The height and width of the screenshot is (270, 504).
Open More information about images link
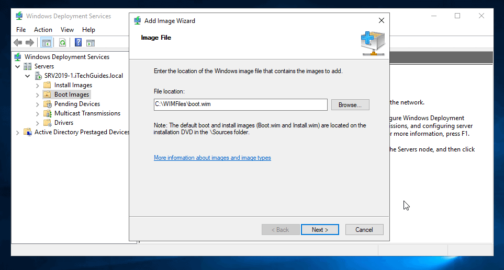pos(212,158)
